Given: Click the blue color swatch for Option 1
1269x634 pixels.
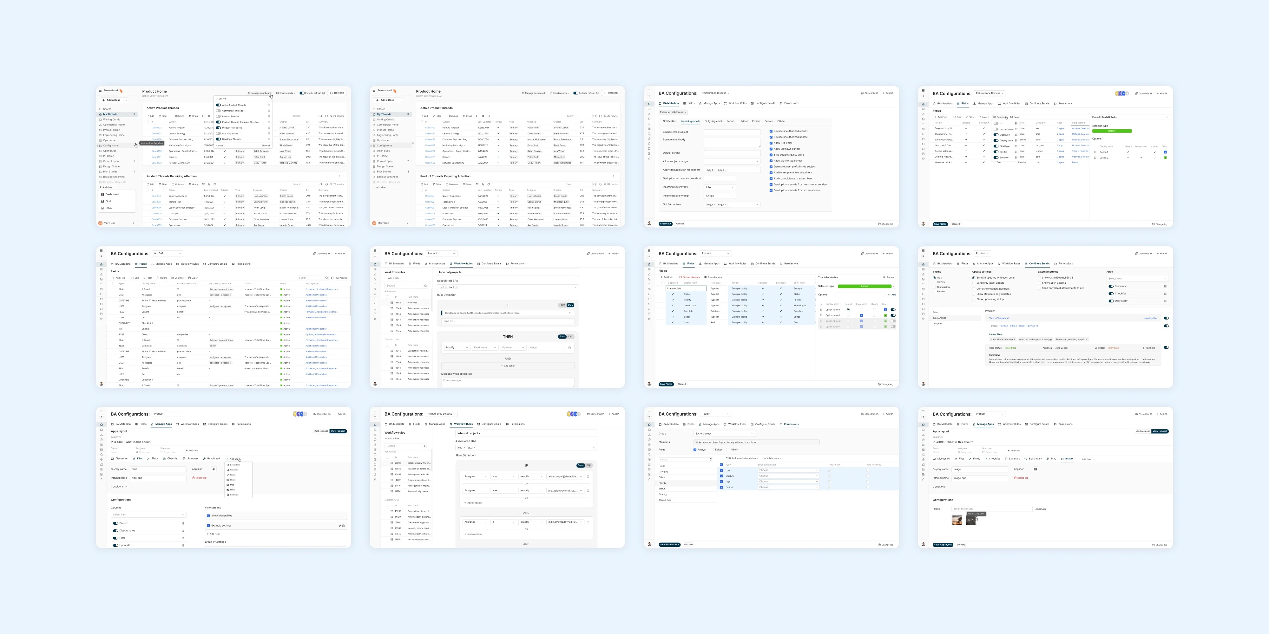Looking at the screenshot, I should (x=1166, y=152).
